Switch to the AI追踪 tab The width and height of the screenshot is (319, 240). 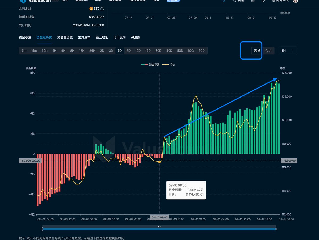pyautogui.click(x=136, y=37)
